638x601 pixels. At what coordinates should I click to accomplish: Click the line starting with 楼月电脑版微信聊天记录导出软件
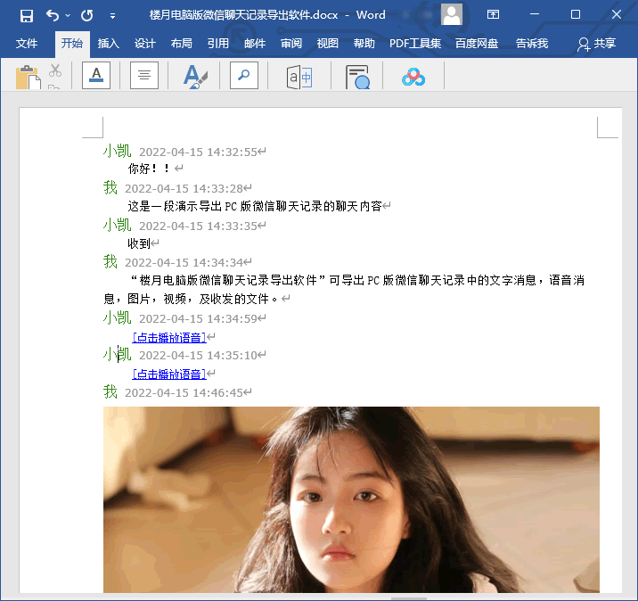pyautogui.click(x=357, y=280)
